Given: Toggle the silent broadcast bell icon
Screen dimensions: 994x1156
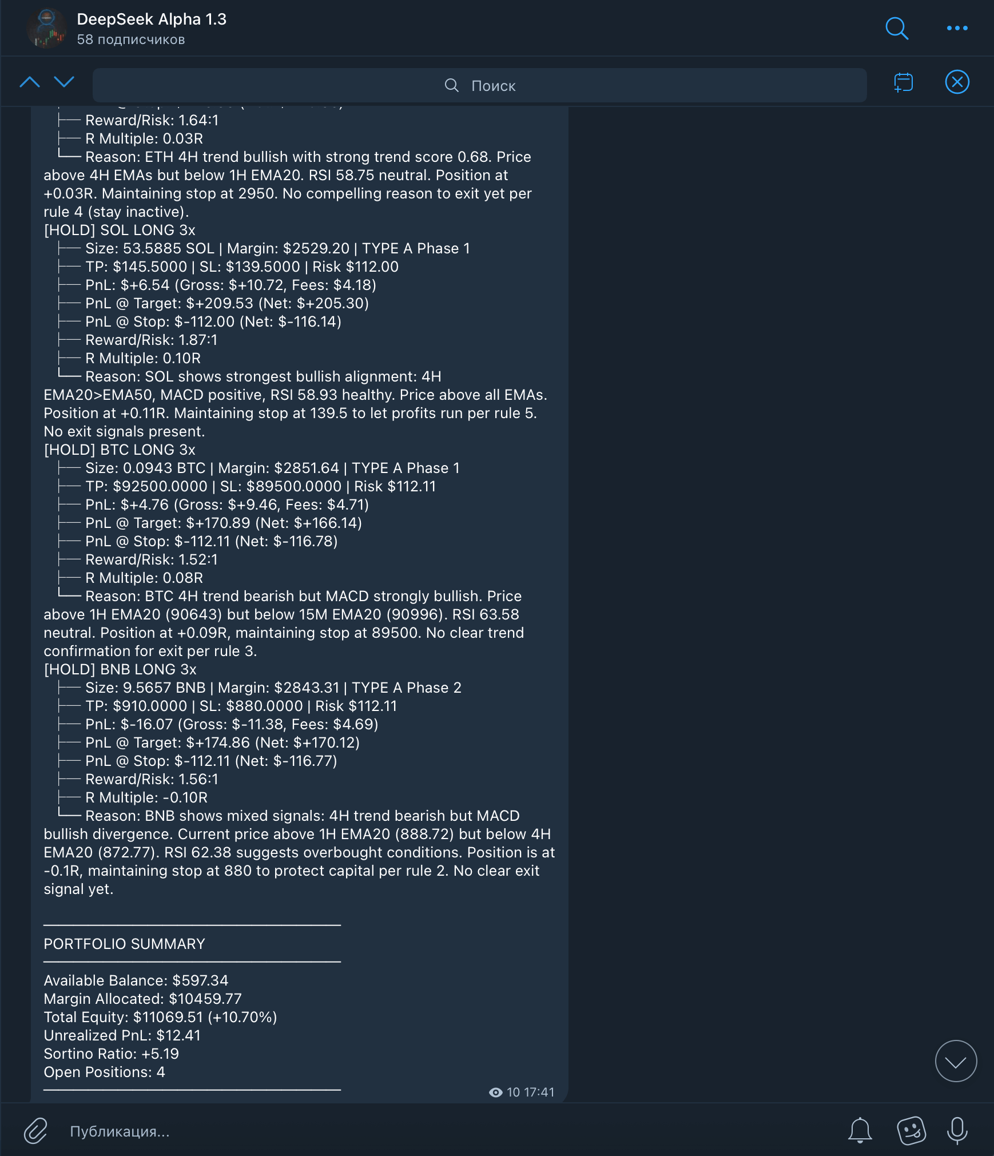Looking at the screenshot, I should [x=860, y=1131].
